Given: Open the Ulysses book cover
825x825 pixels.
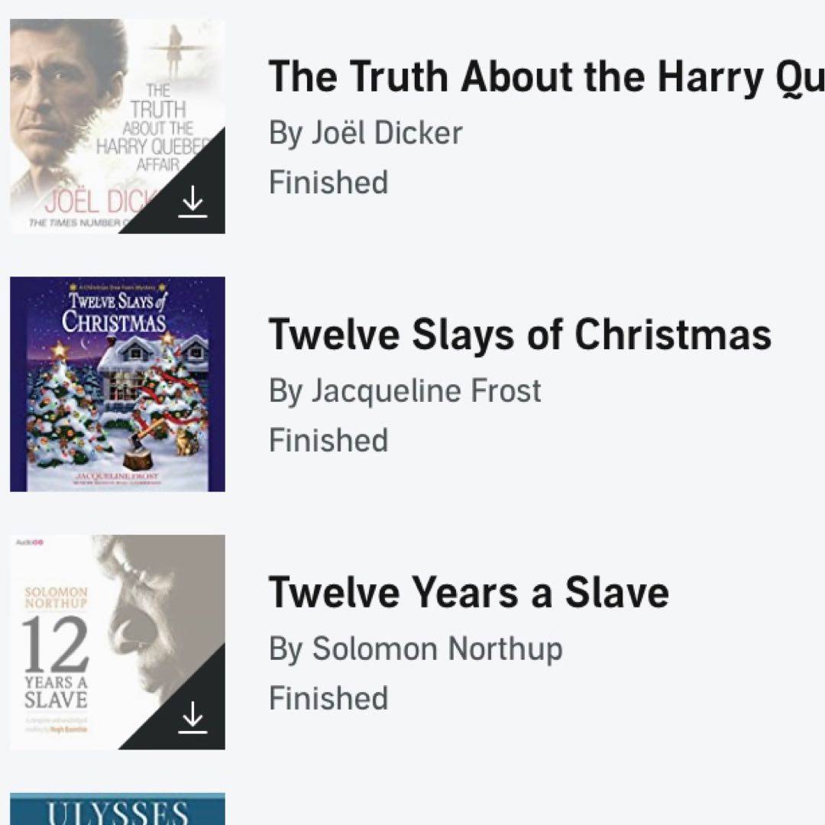Looking at the screenshot, I should (118, 810).
